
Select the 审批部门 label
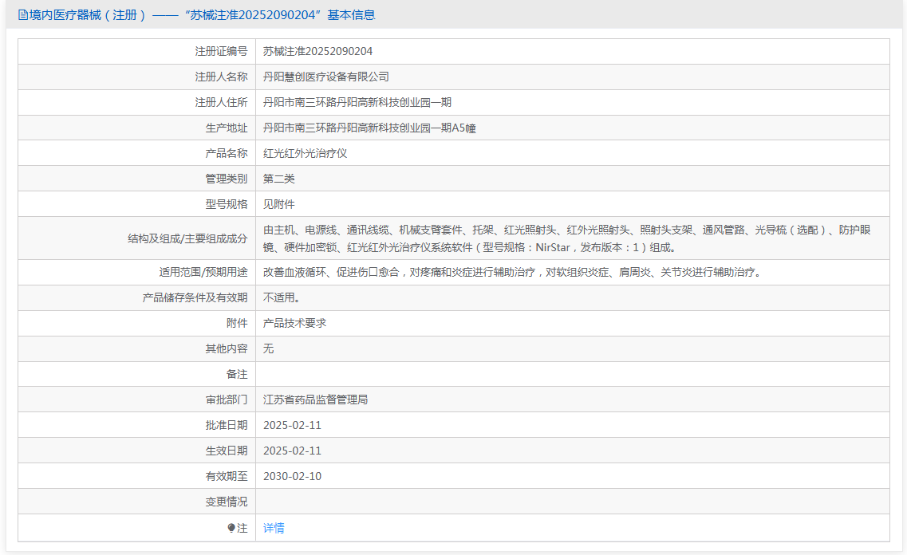227,400
